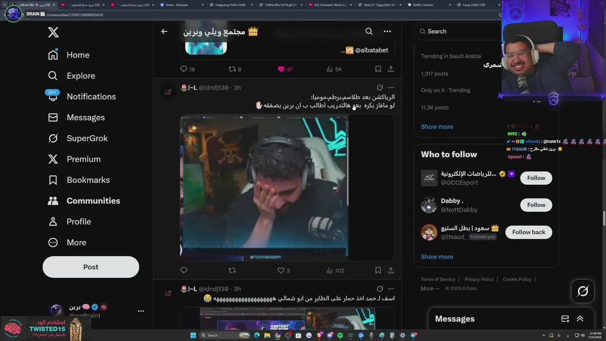Open Notifications showing the 20+ badge
The image size is (606, 341).
(82, 97)
